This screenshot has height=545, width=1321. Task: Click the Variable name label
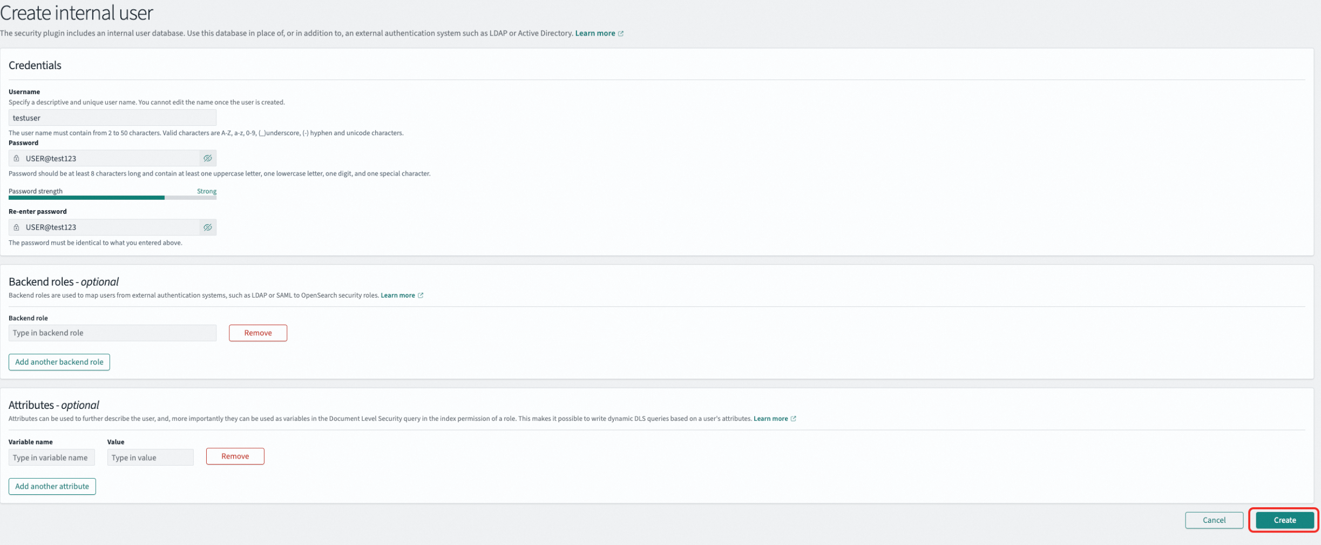click(31, 442)
